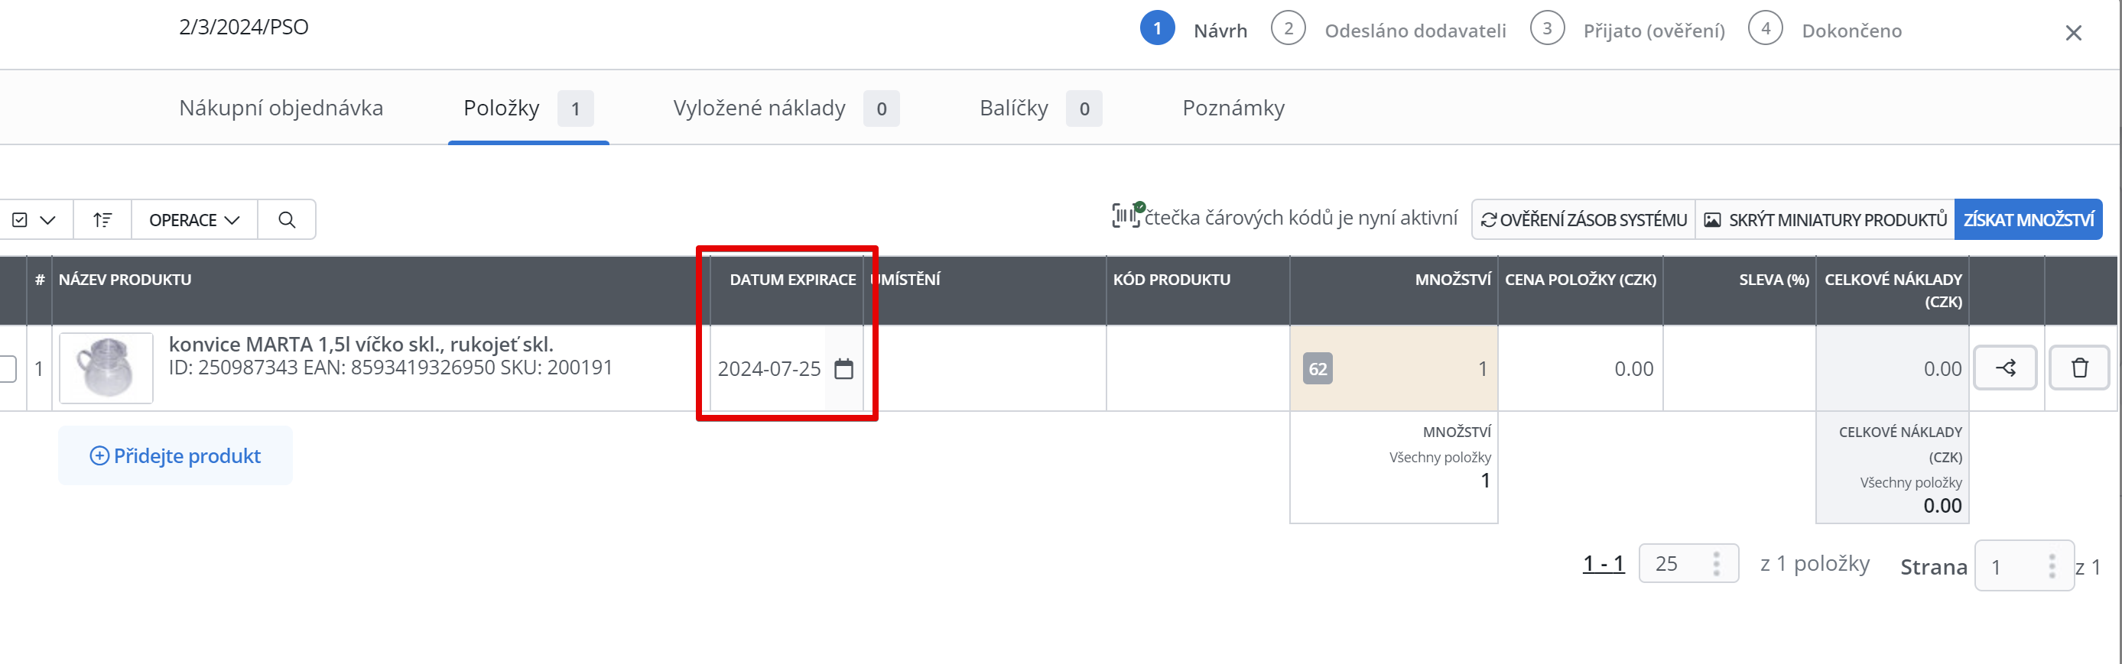The width and height of the screenshot is (2122, 664).
Task: Click the step 1 Návrh stage
Action: click(x=1194, y=30)
